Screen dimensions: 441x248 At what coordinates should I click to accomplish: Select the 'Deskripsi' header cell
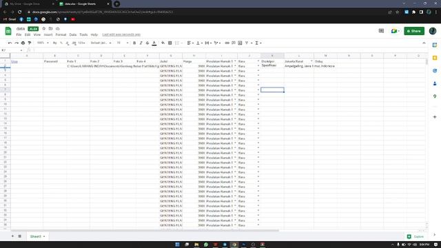272,61
